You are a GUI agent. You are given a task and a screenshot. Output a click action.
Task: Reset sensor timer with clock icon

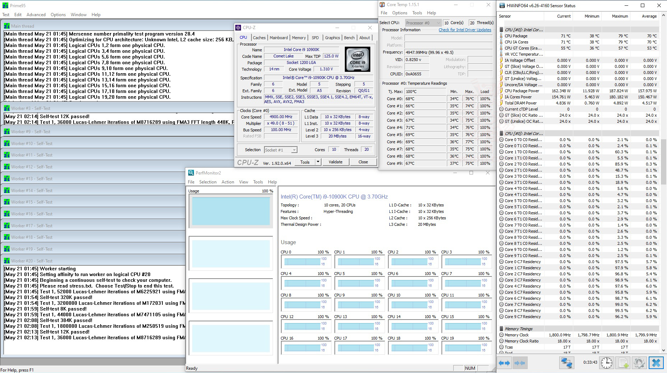(x=607, y=363)
